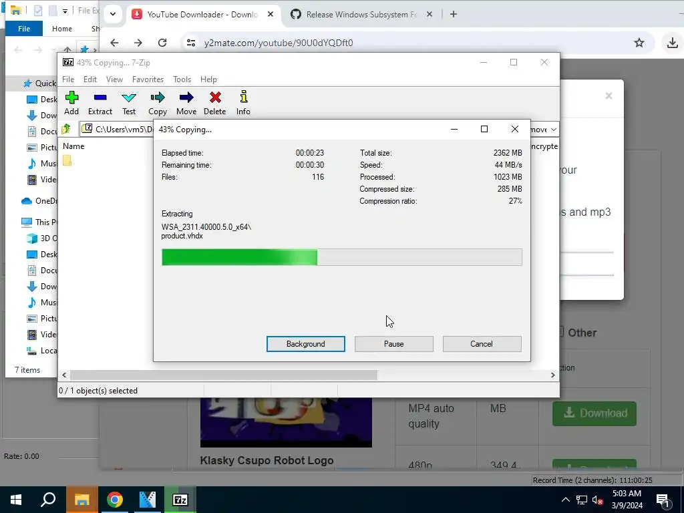The height and width of the screenshot is (513, 684).
Task: Open Windows search from taskbar
Action: click(x=48, y=500)
